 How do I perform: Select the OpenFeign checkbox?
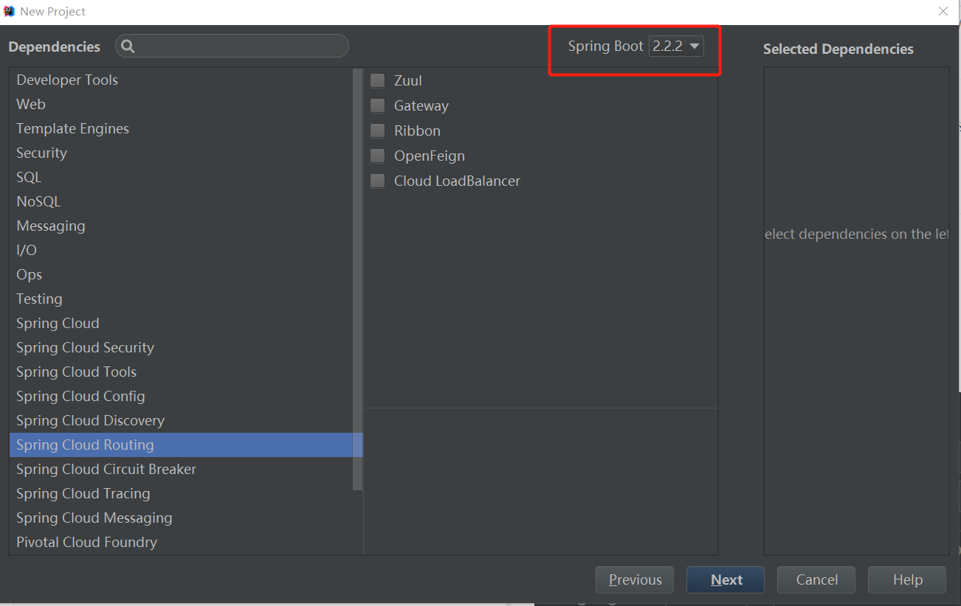[x=377, y=156]
